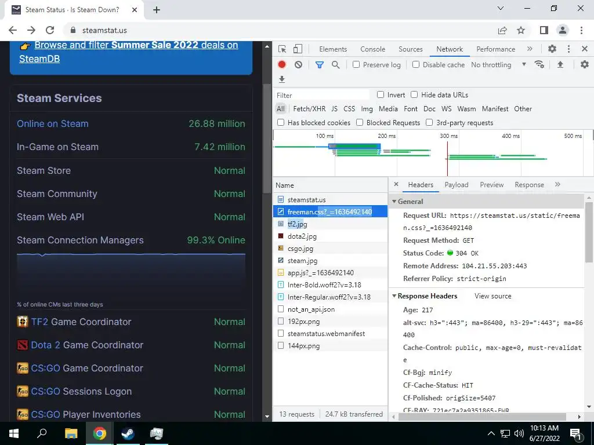Stop recording the network log
Image resolution: width=594 pixels, height=445 pixels.
point(282,65)
